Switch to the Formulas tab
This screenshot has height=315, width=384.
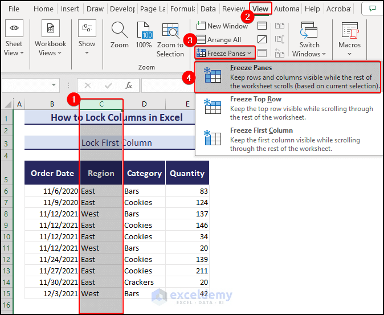tap(183, 9)
